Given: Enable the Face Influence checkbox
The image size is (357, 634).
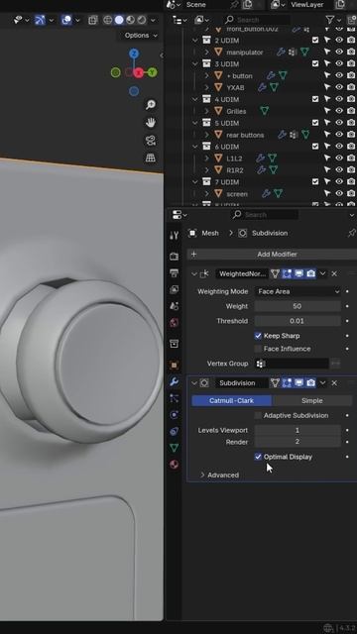Looking at the screenshot, I should pyautogui.click(x=258, y=349).
